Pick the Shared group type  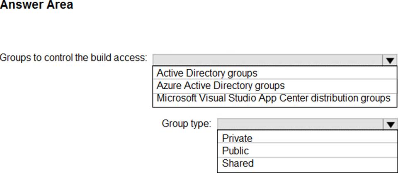coord(238,163)
